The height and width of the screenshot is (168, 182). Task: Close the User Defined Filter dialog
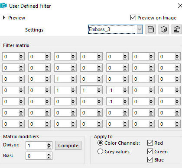(180, 6)
